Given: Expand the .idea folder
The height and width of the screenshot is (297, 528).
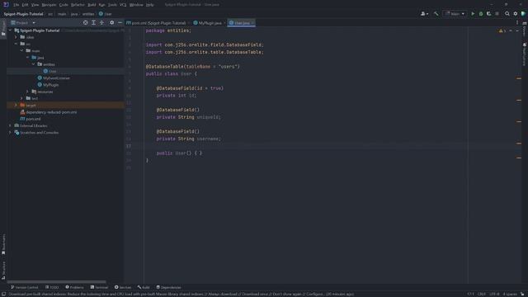Looking at the screenshot, I should (16, 37).
